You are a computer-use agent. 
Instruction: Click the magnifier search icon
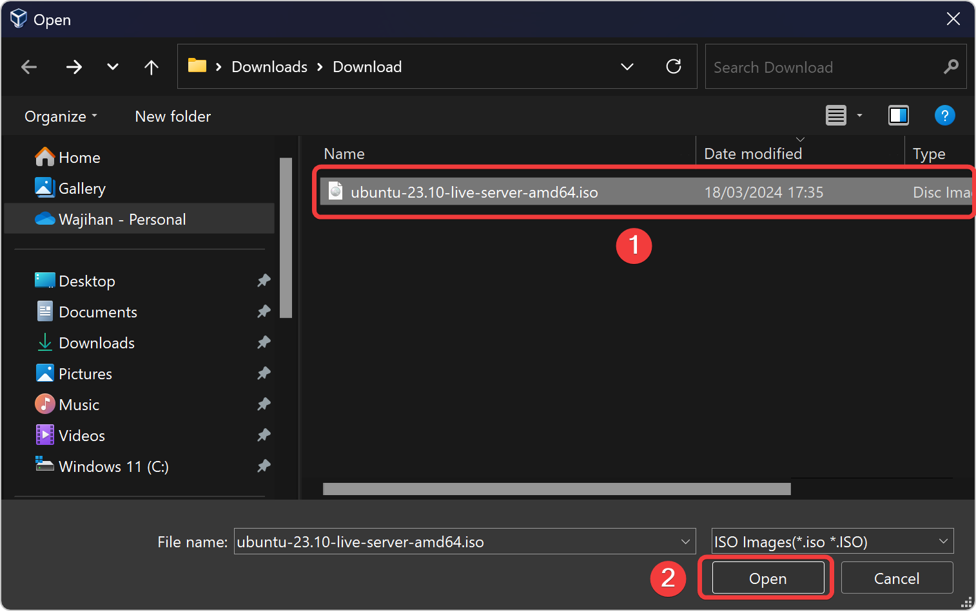(951, 66)
